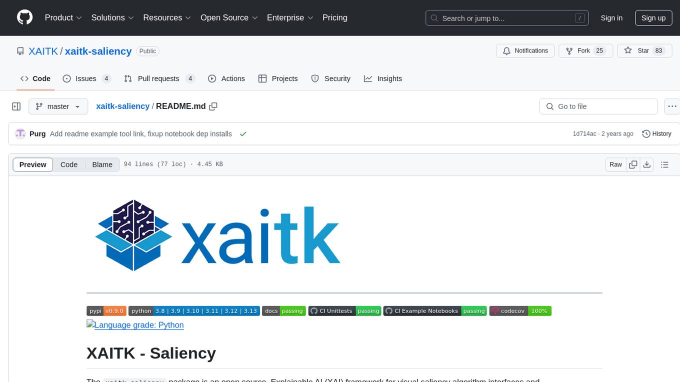This screenshot has height=382, width=680.
Task: Expand the Solutions menu
Action: tap(113, 17)
